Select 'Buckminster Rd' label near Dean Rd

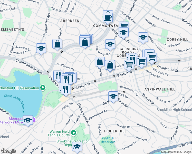point(98,114)
